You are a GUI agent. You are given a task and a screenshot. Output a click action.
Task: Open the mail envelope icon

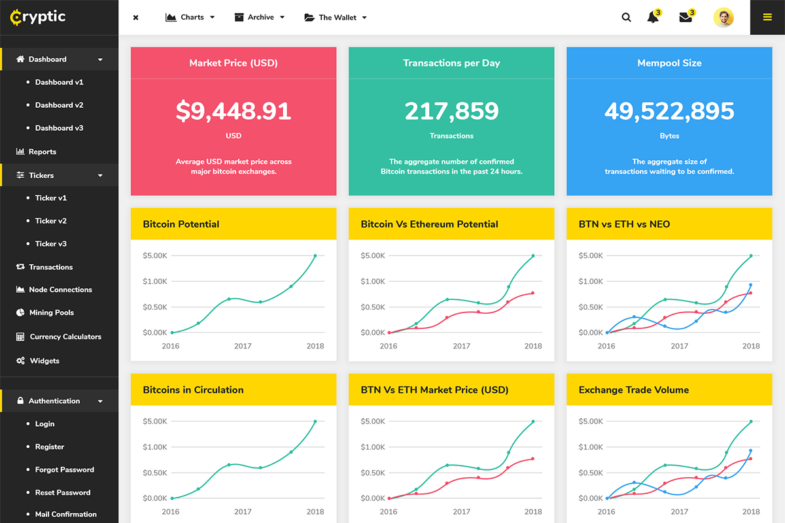click(686, 18)
